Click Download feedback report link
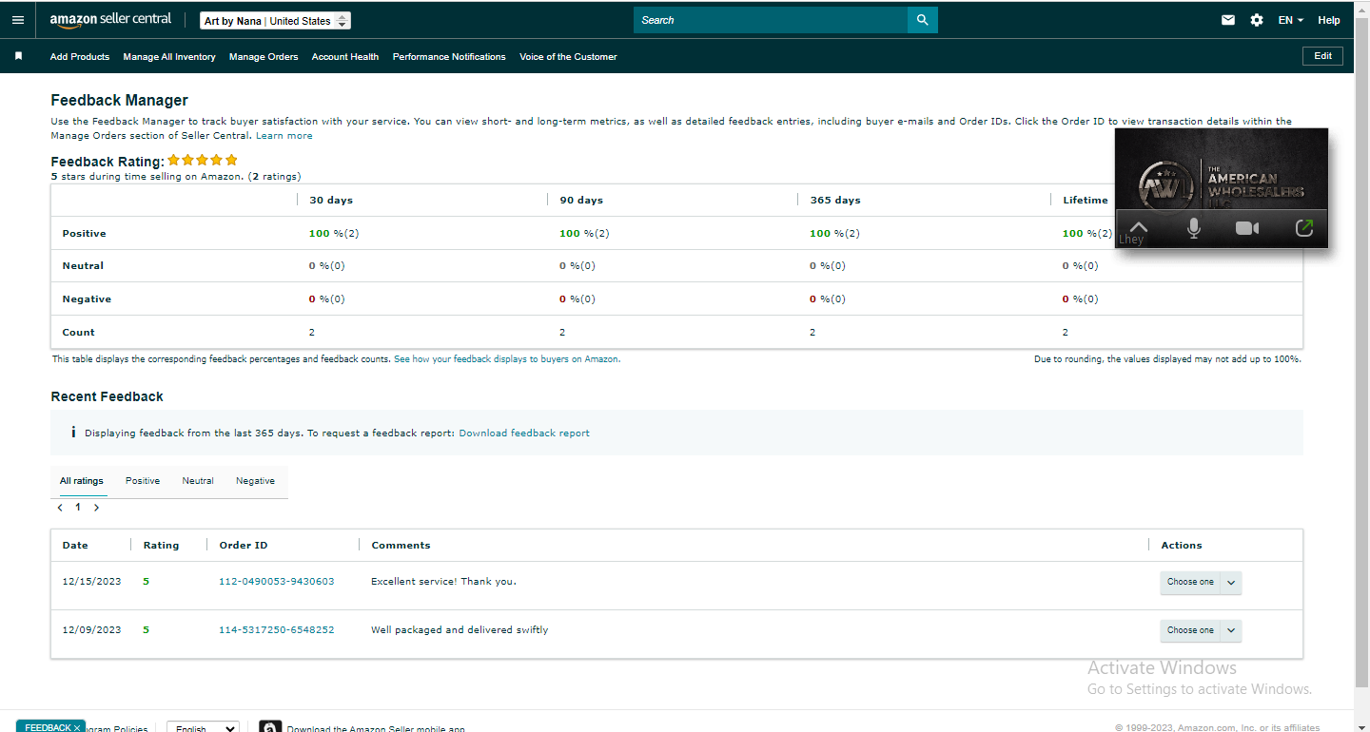 (x=524, y=433)
